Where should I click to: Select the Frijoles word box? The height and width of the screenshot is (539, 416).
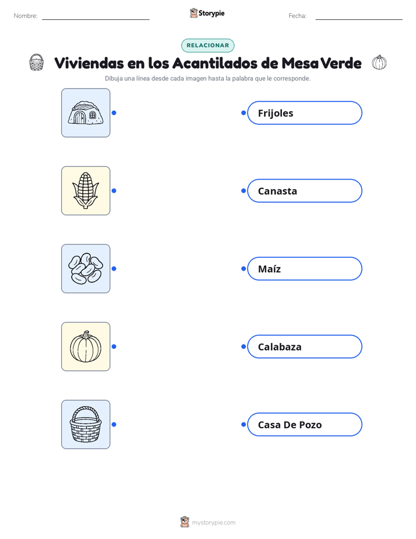[305, 113]
